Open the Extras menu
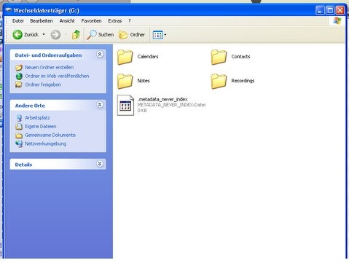This screenshot has width=349, height=263. pos(115,21)
